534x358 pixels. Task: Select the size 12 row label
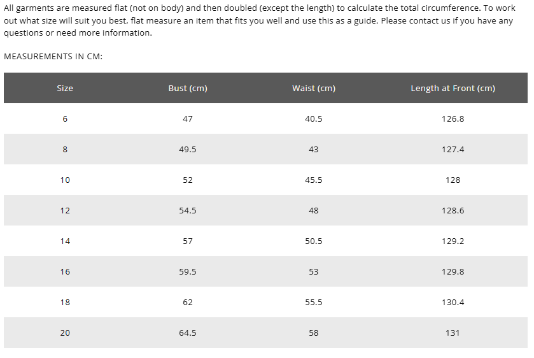coord(65,210)
